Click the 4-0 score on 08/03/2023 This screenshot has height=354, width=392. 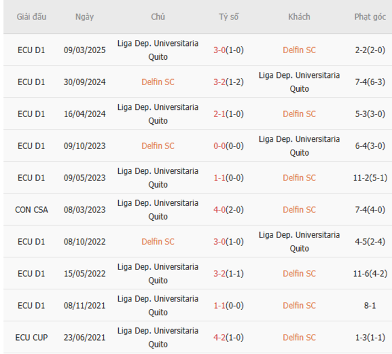click(x=220, y=210)
